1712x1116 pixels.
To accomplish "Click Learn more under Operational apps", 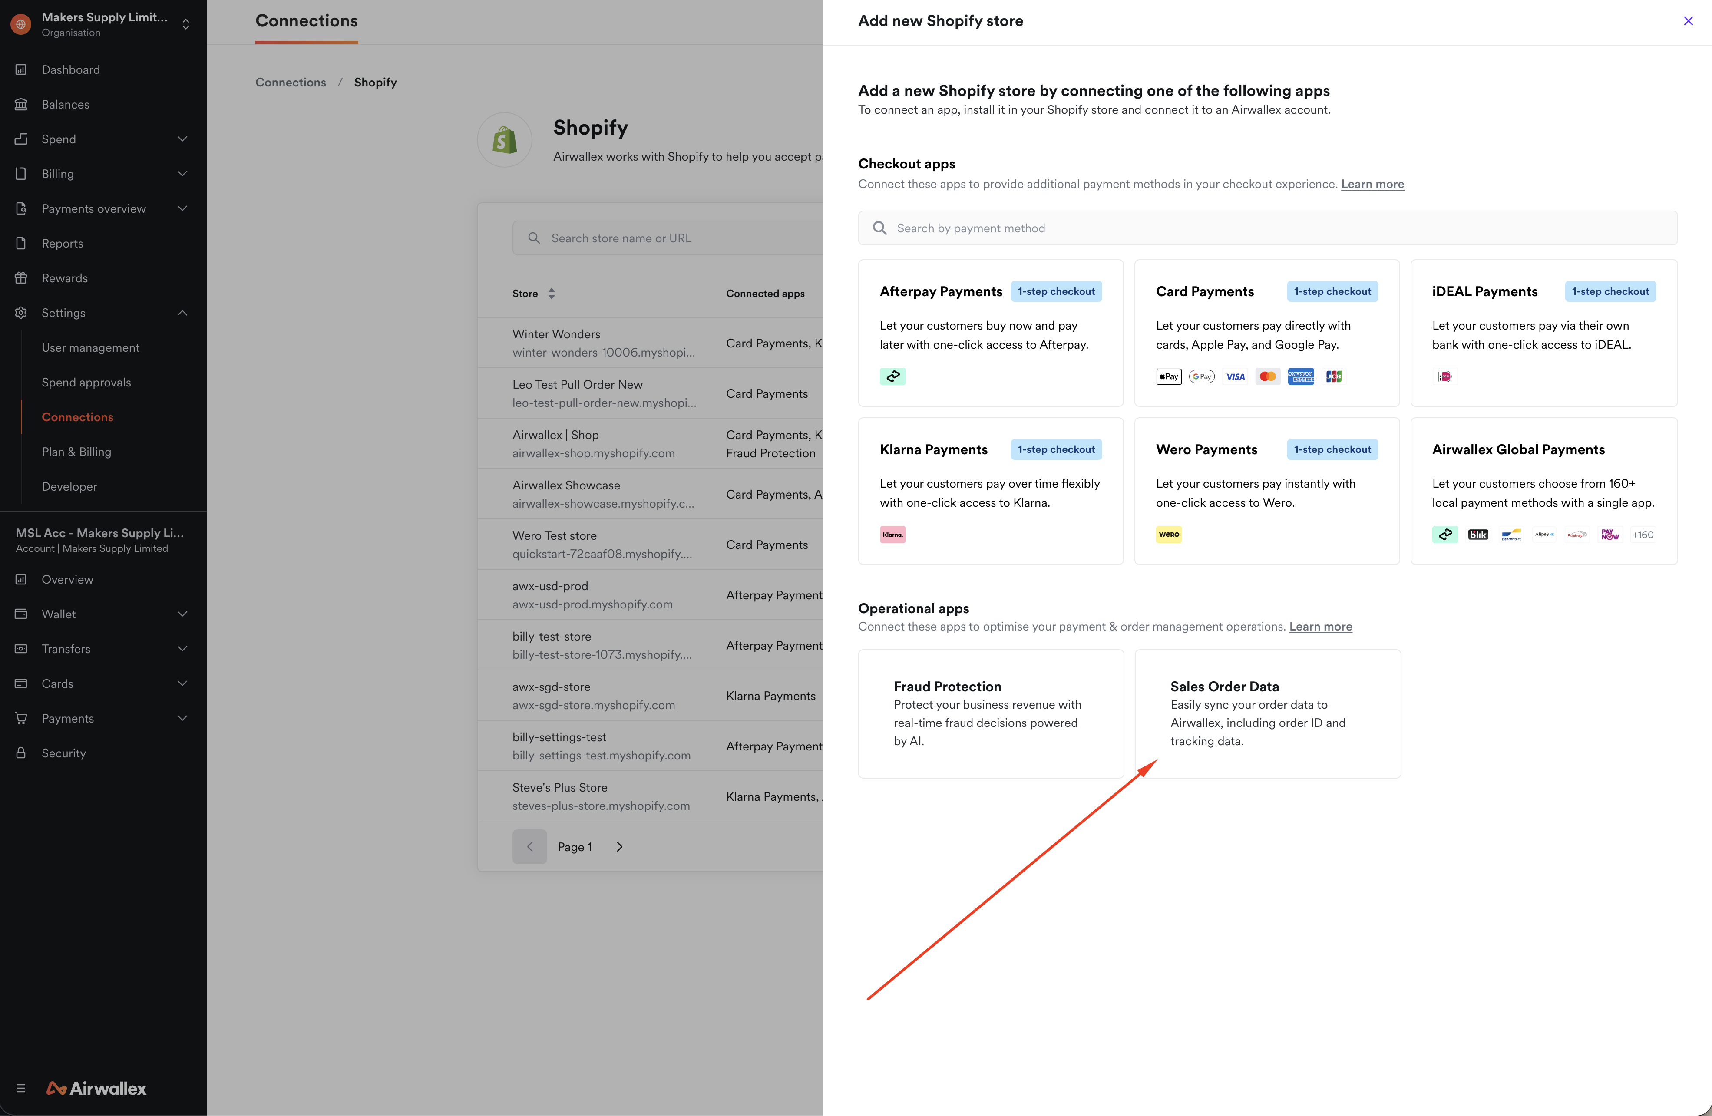I will [x=1321, y=626].
